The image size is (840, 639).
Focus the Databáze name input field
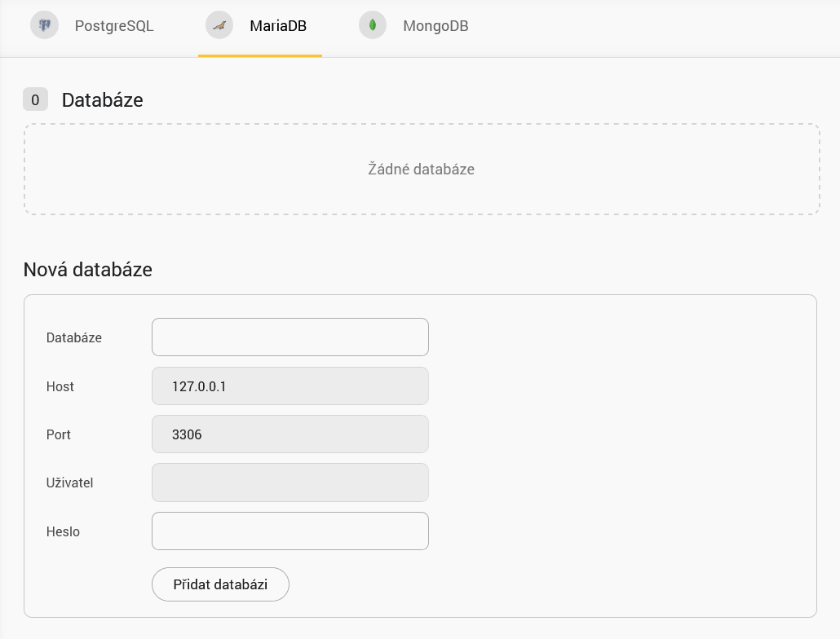[x=290, y=337]
